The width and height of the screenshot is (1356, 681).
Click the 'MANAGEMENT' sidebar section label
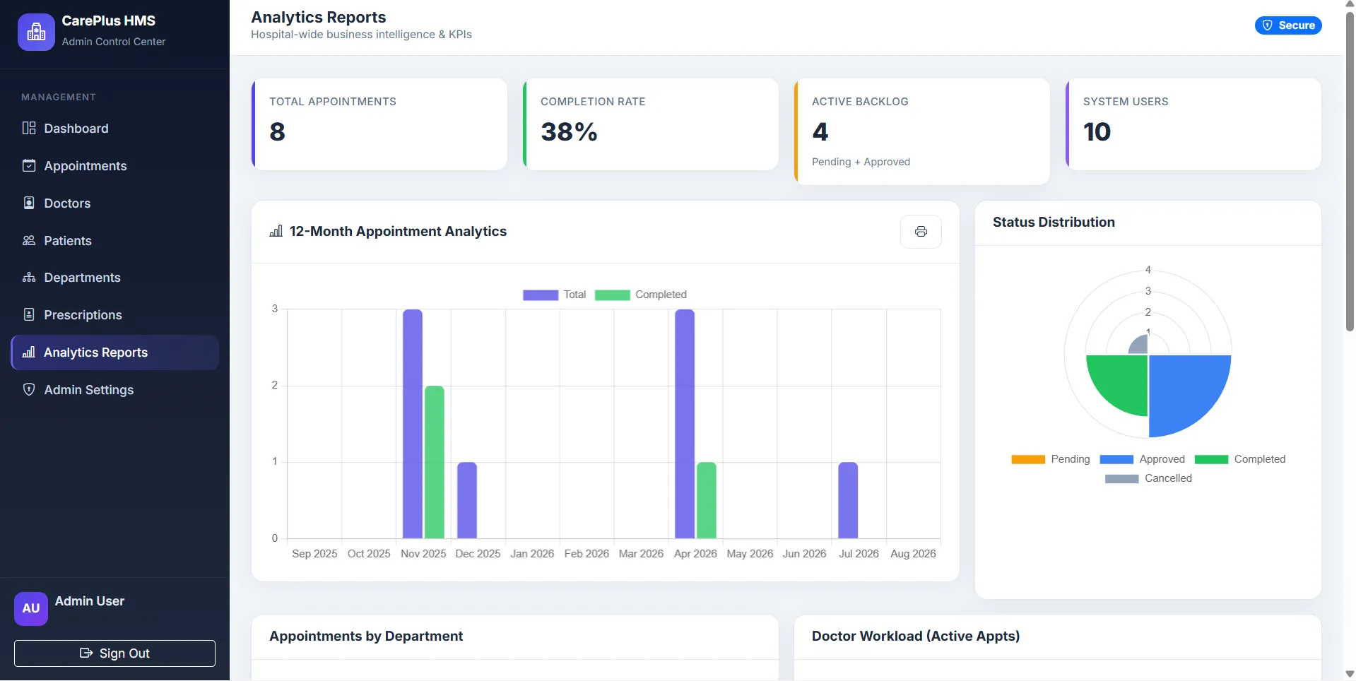point(59,97)
